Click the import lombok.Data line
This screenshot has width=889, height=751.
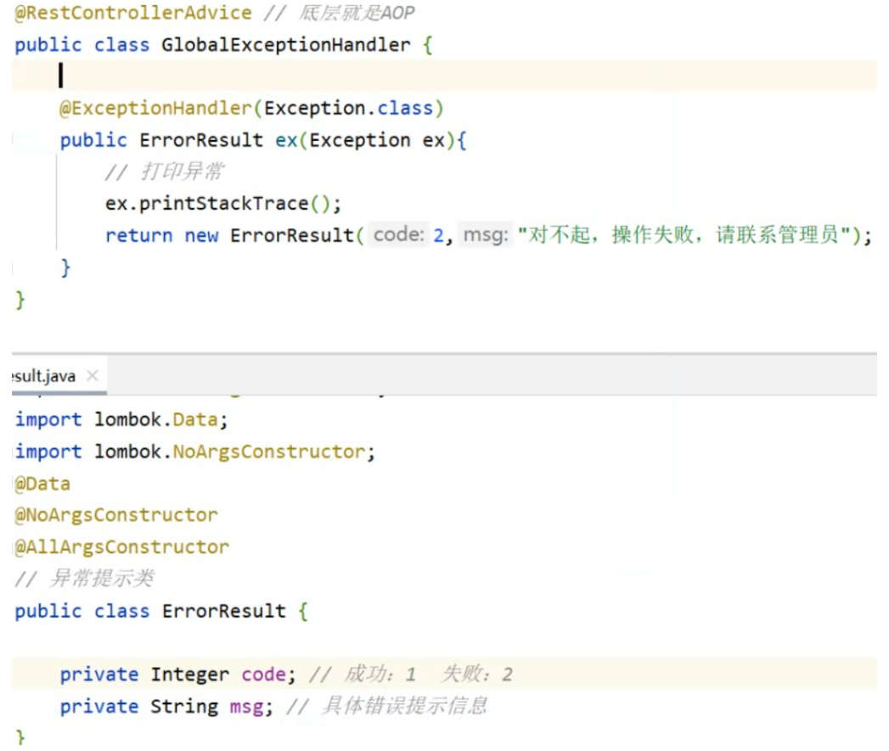coord(122,419)
